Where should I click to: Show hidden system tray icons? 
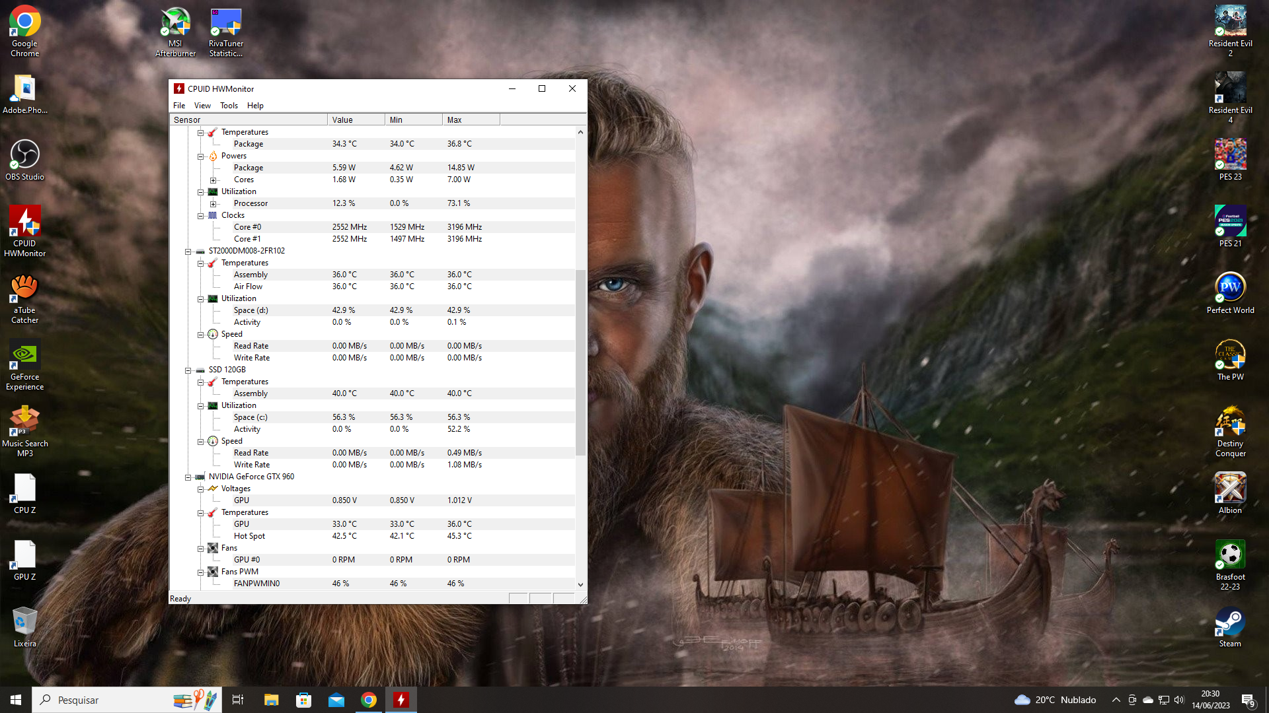[x=1116, y=700]
